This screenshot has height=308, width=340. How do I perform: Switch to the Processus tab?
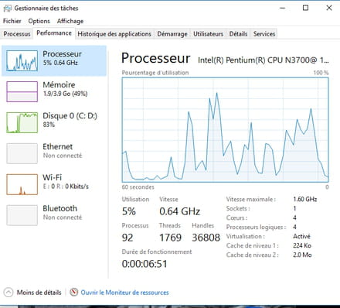pyautogui.click(x=17, y=34)
